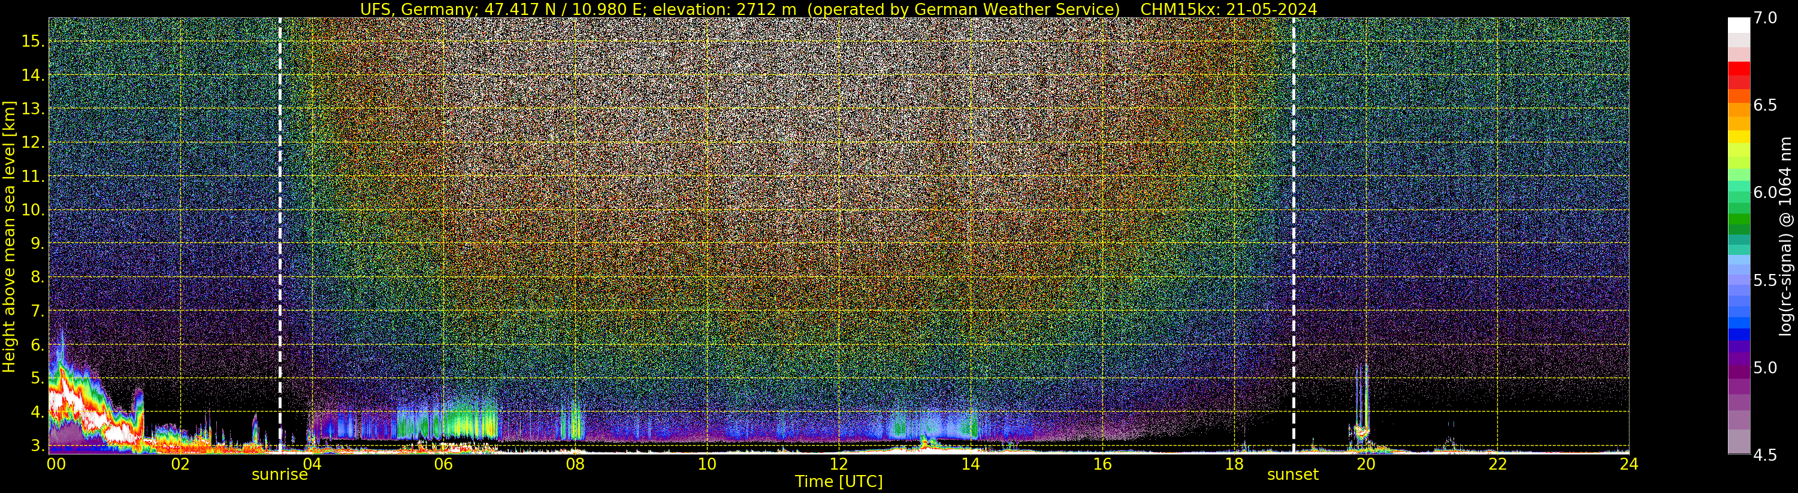The height and width of the screenshot is (493, 1798).
Task: Click the colorbar value '5.5'
Action: [1765, 281]
